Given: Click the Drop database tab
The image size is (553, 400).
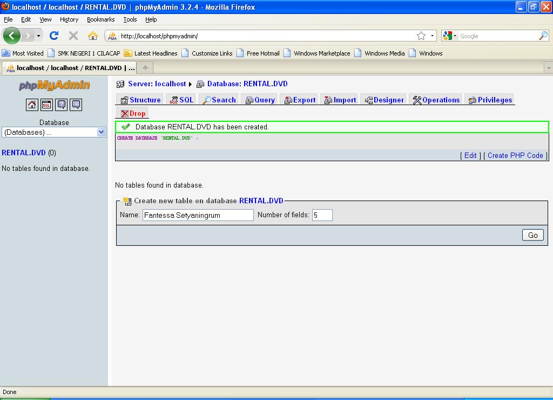Looking at the screenshot, I should [133, 113].
